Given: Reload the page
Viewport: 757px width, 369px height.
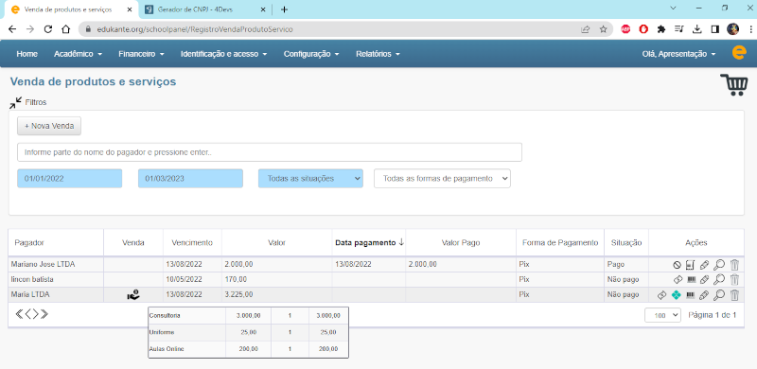Looking at the screenshot, I should 48,29.
